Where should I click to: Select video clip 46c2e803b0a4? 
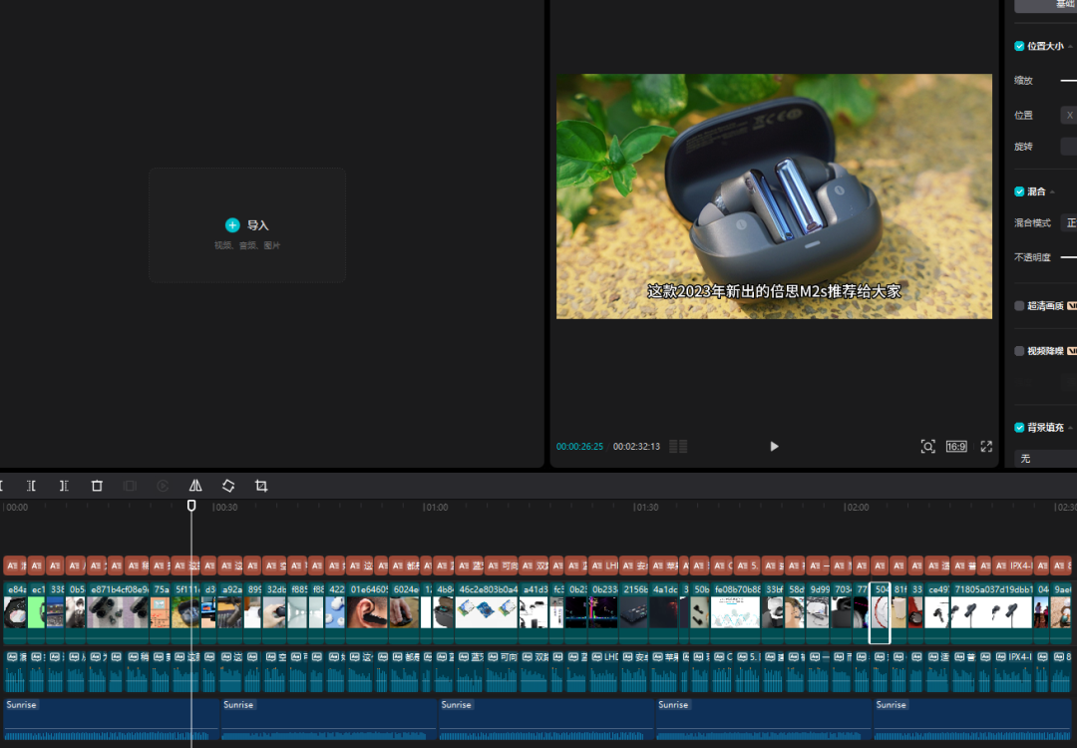(487, 612)
